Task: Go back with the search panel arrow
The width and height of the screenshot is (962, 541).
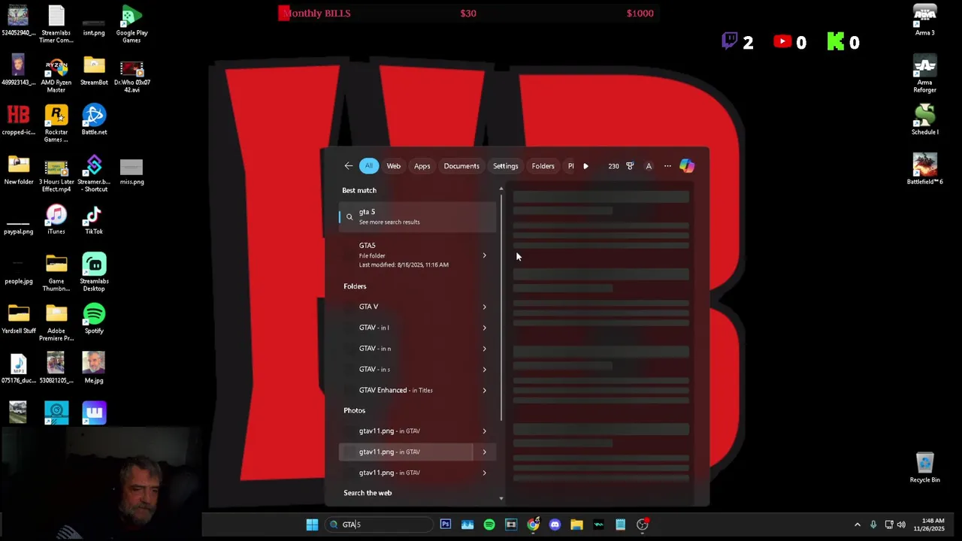Action: (x=348, y=166)
